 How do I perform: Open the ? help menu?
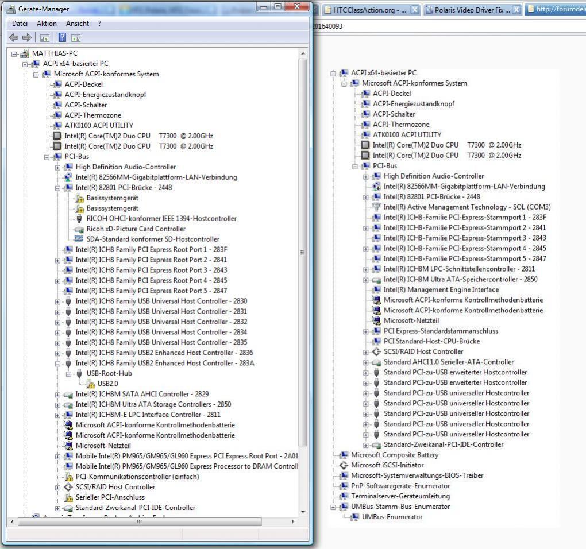tap(99, 24)
